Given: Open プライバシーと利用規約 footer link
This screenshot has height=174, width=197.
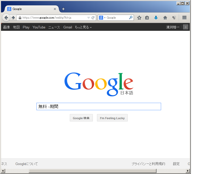Looking at the screenshot, I should pyautogui.click(x=148, y=164).
